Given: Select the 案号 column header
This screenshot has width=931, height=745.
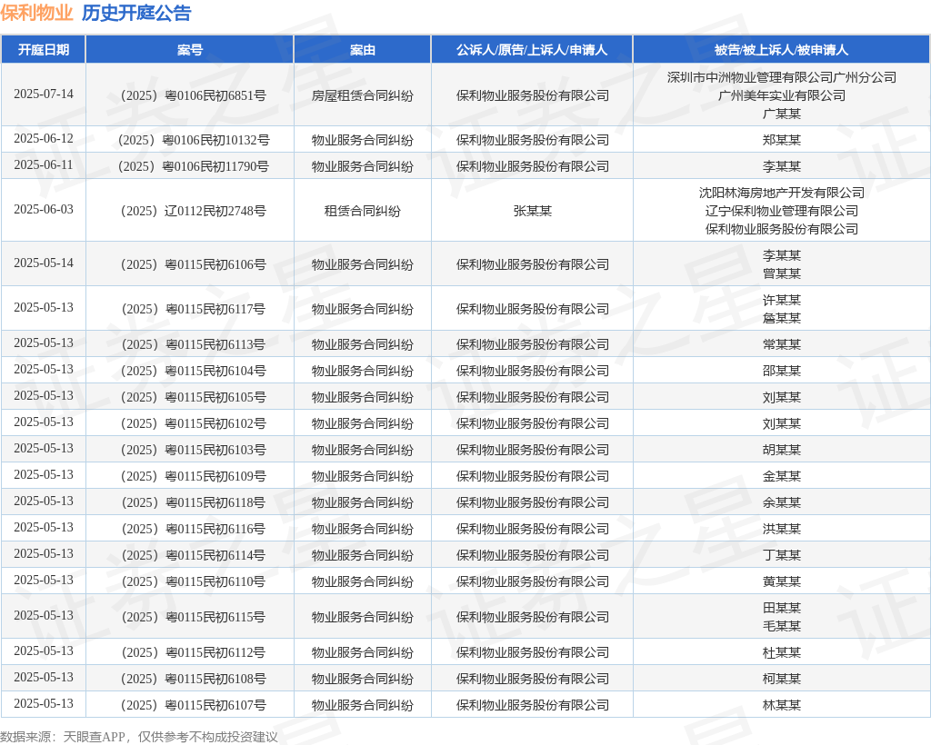Looking at the screenshot, I should 190,50.
